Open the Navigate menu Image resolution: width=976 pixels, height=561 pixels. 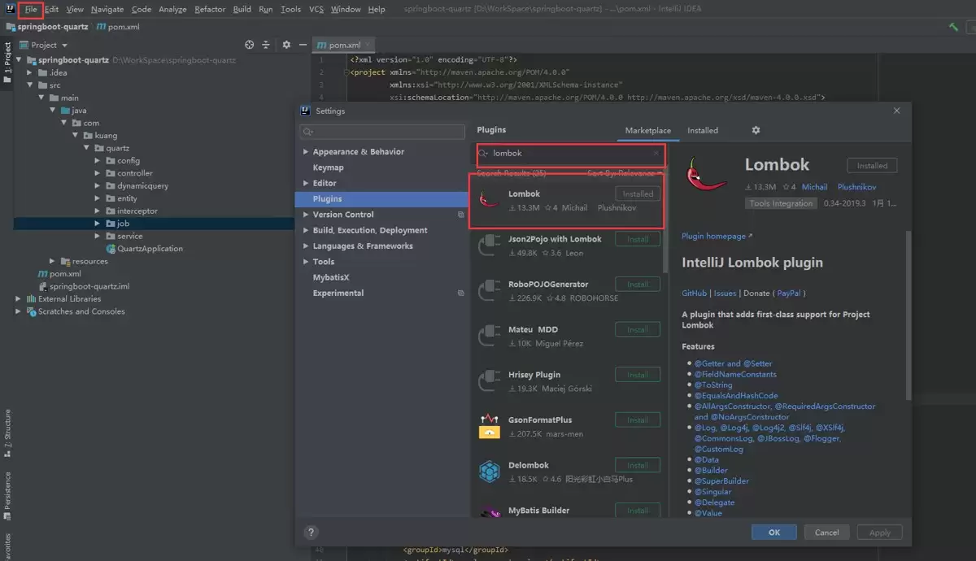[107, 9]
